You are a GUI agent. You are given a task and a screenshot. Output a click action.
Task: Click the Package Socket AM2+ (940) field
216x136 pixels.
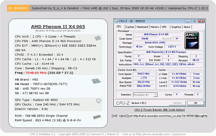157,43
